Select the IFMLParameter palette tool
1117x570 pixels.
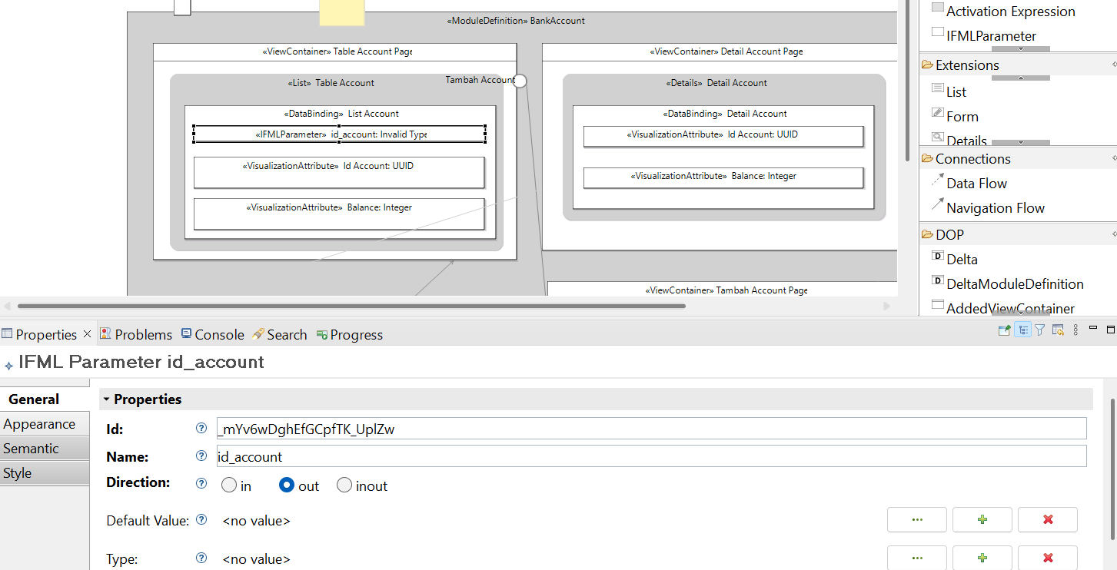click(983, 35)
